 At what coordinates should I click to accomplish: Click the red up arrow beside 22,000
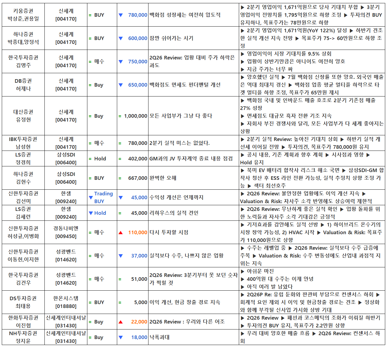(x=121, y=322)
